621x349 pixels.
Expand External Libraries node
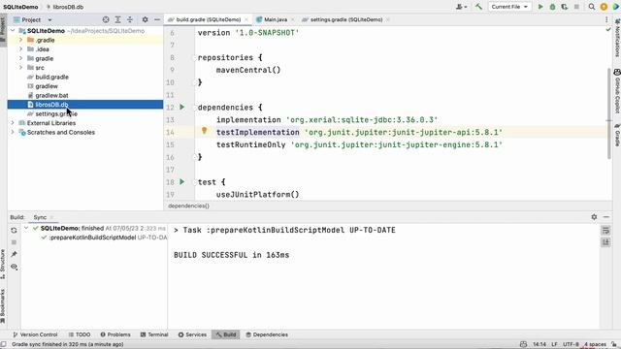click(13, 123)
